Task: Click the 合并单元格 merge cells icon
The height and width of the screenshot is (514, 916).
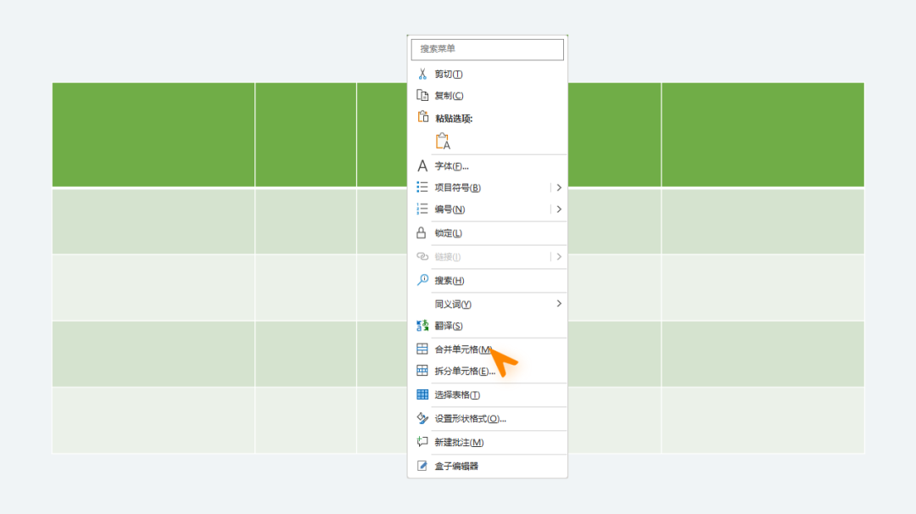Action: click(422, 348)
